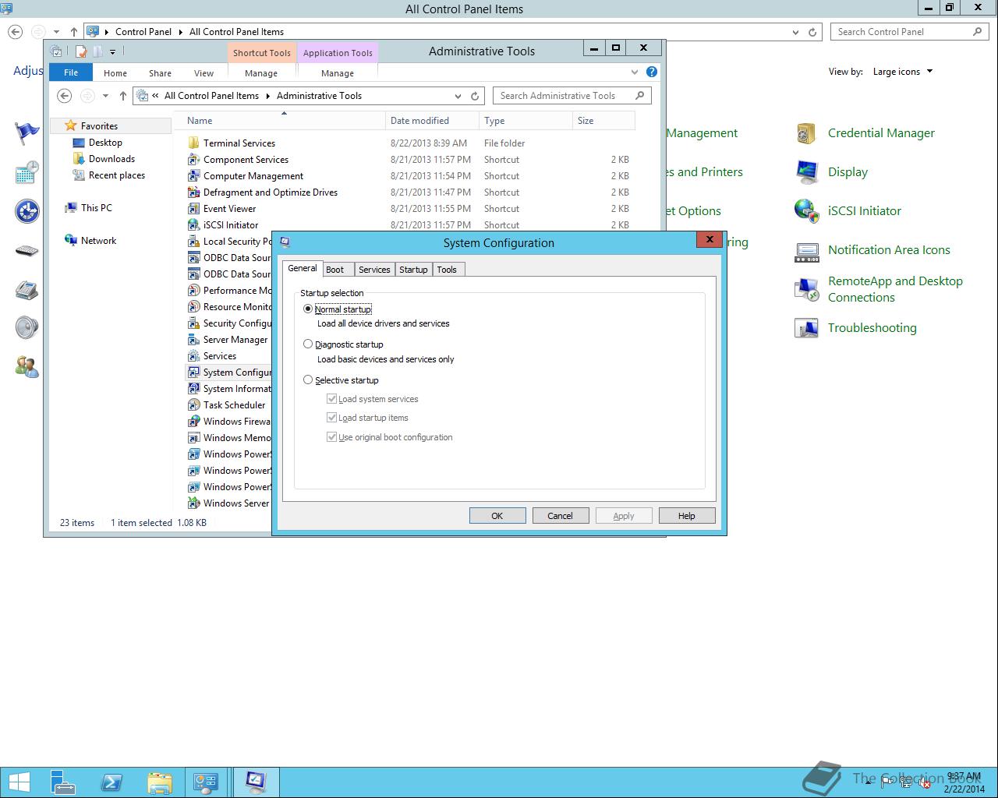The width and height of the screenshot is (998, 798).
Task: Open RemoteApp and Desktop Connections icon
Action: pos(806,289)
